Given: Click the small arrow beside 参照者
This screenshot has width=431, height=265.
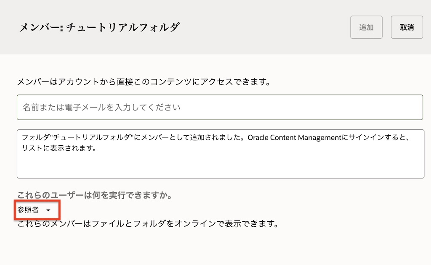Looking at the screenshot, I should [48, 210].
